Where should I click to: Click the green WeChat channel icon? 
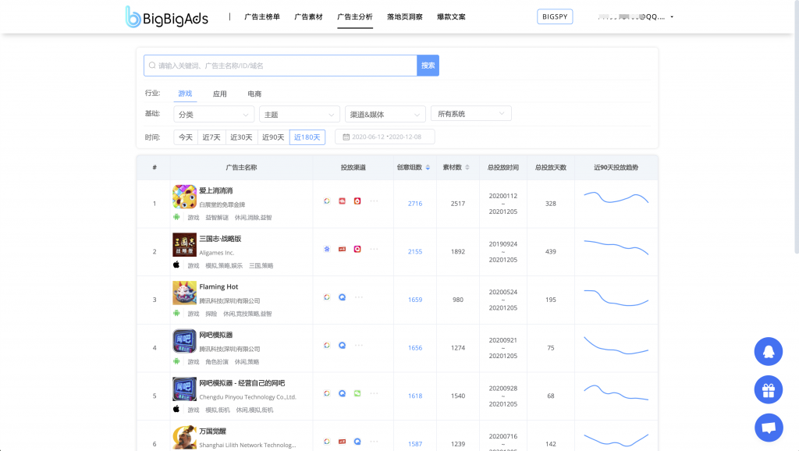(x=357, y=393)
